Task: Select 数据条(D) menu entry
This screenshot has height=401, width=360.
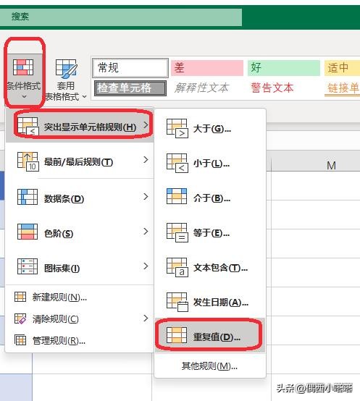Action: [80, 198]
